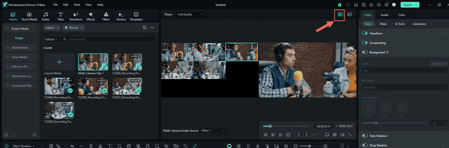The image size is (449, 148).
Task: Switch to the Animation sub-tab
Action: pos(419,24)
